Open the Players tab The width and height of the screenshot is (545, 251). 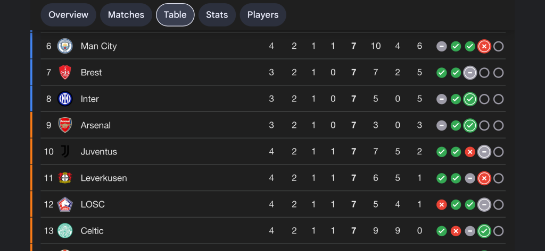point(263,15)
